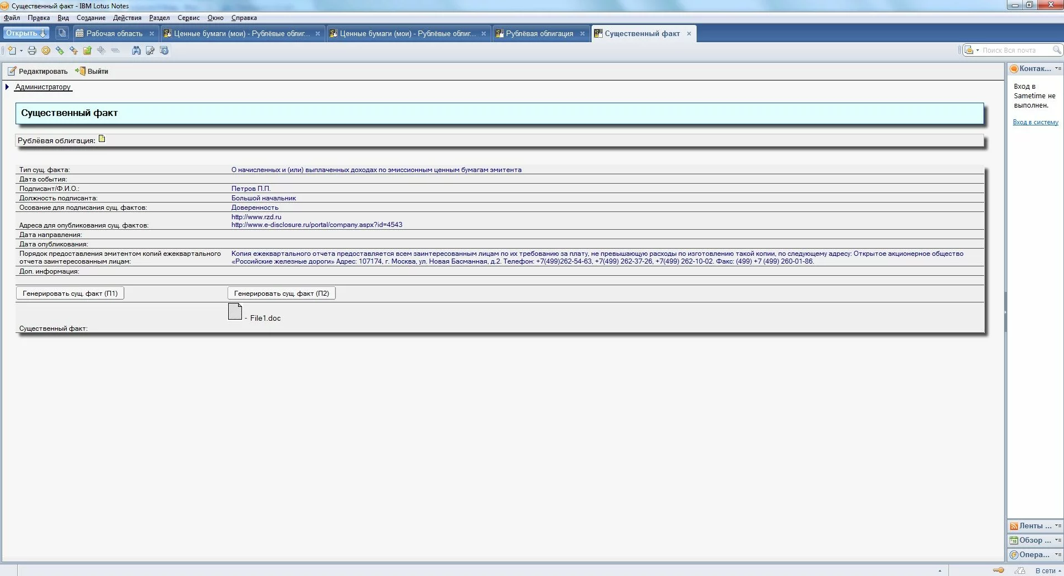Image resolution: width=1064 pixels, height=576 pixels.
Task: Click the Вход в систему link
Action: pyautogui.click(x=1035, y=122)
